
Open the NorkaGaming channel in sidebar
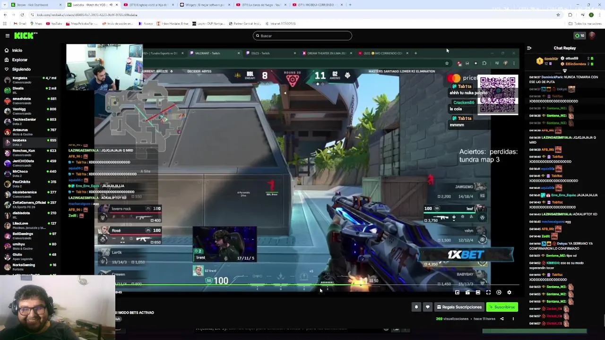[x=29, y=267]
